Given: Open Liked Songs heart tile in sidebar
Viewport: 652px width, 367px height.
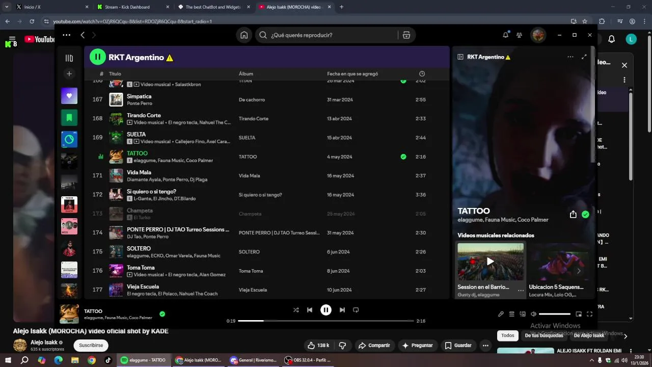Looking at the screenshot, I should (x=69, y=96).
